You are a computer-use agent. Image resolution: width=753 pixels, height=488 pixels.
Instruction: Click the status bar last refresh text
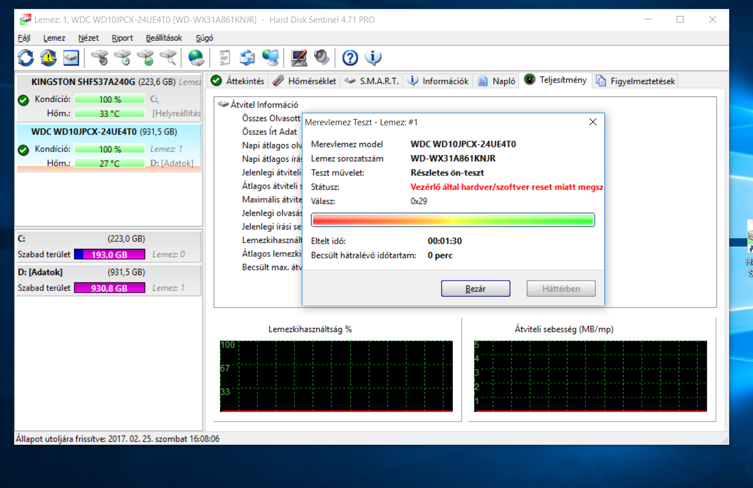click(x=118, y=439)
